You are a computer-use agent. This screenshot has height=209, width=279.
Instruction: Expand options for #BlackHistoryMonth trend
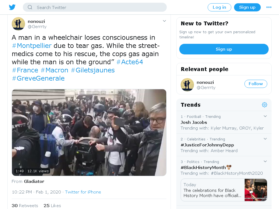coord(265,161)
